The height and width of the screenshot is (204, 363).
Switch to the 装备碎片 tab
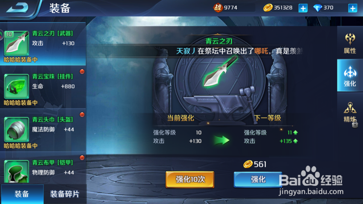(x=65, y=194)
